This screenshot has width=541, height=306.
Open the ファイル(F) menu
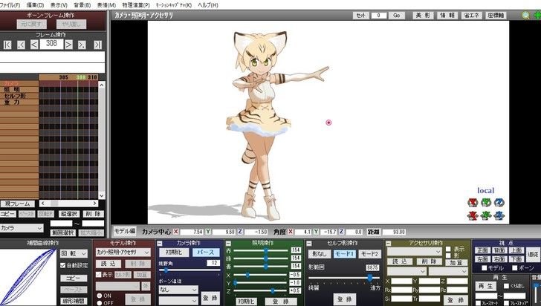coord(10,5)
